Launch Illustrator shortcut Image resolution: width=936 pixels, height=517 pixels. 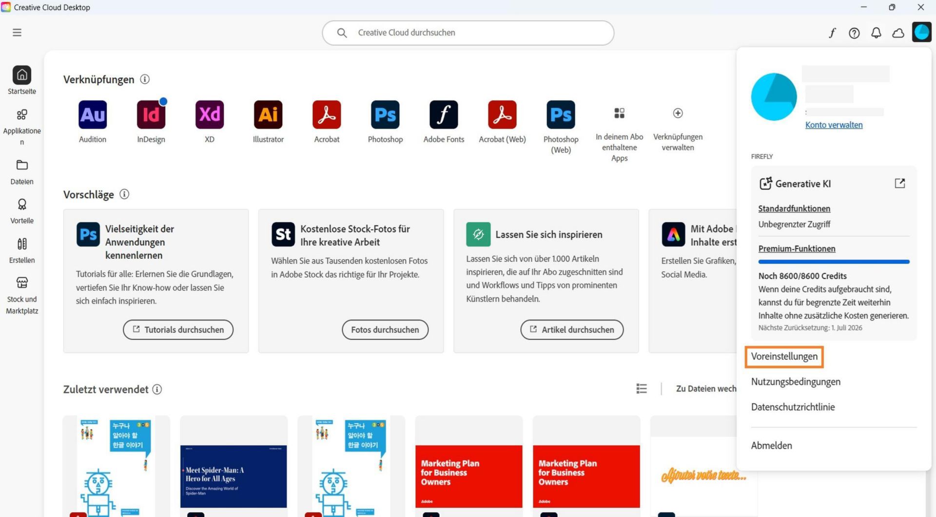coord(268,115)
